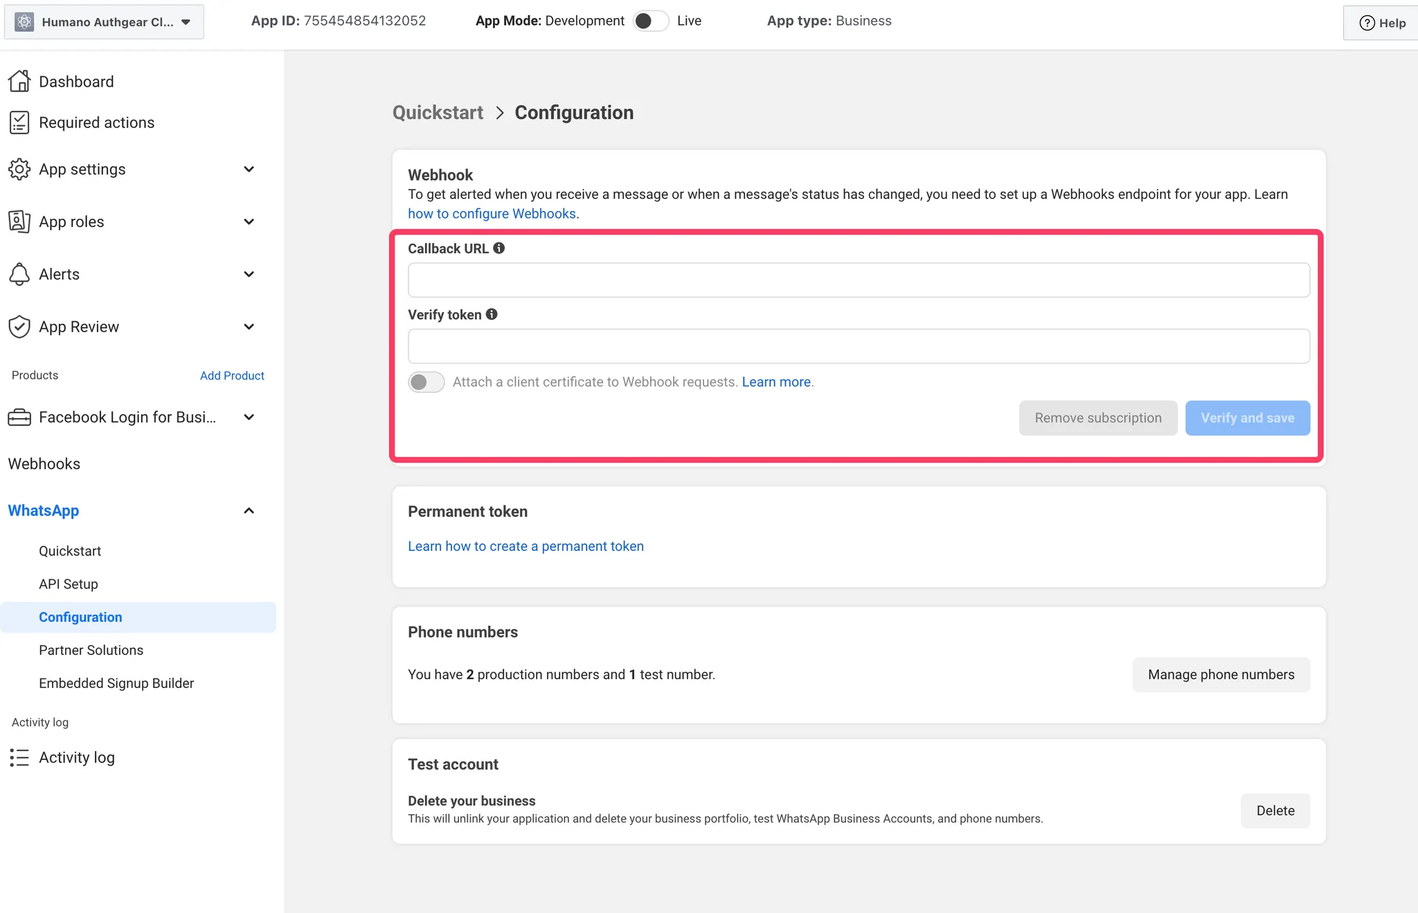This screenshot has height=913, width=1418.
Task: Click the App settings gear icon
Action: tap(19, 169)
